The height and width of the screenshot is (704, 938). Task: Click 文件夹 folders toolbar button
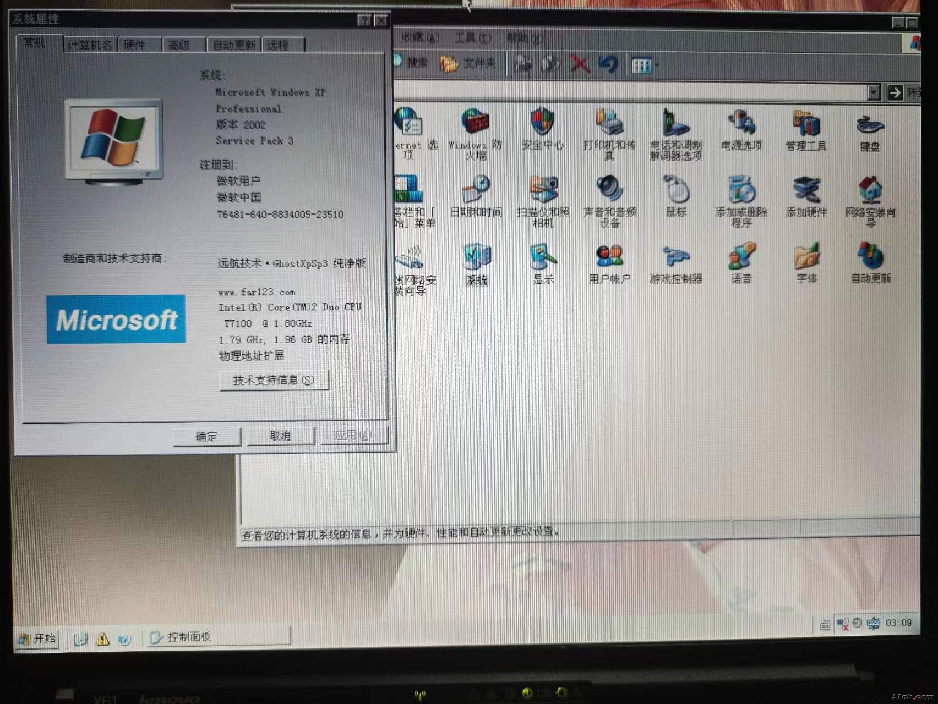pyautogui.click(x=467, y=64)
